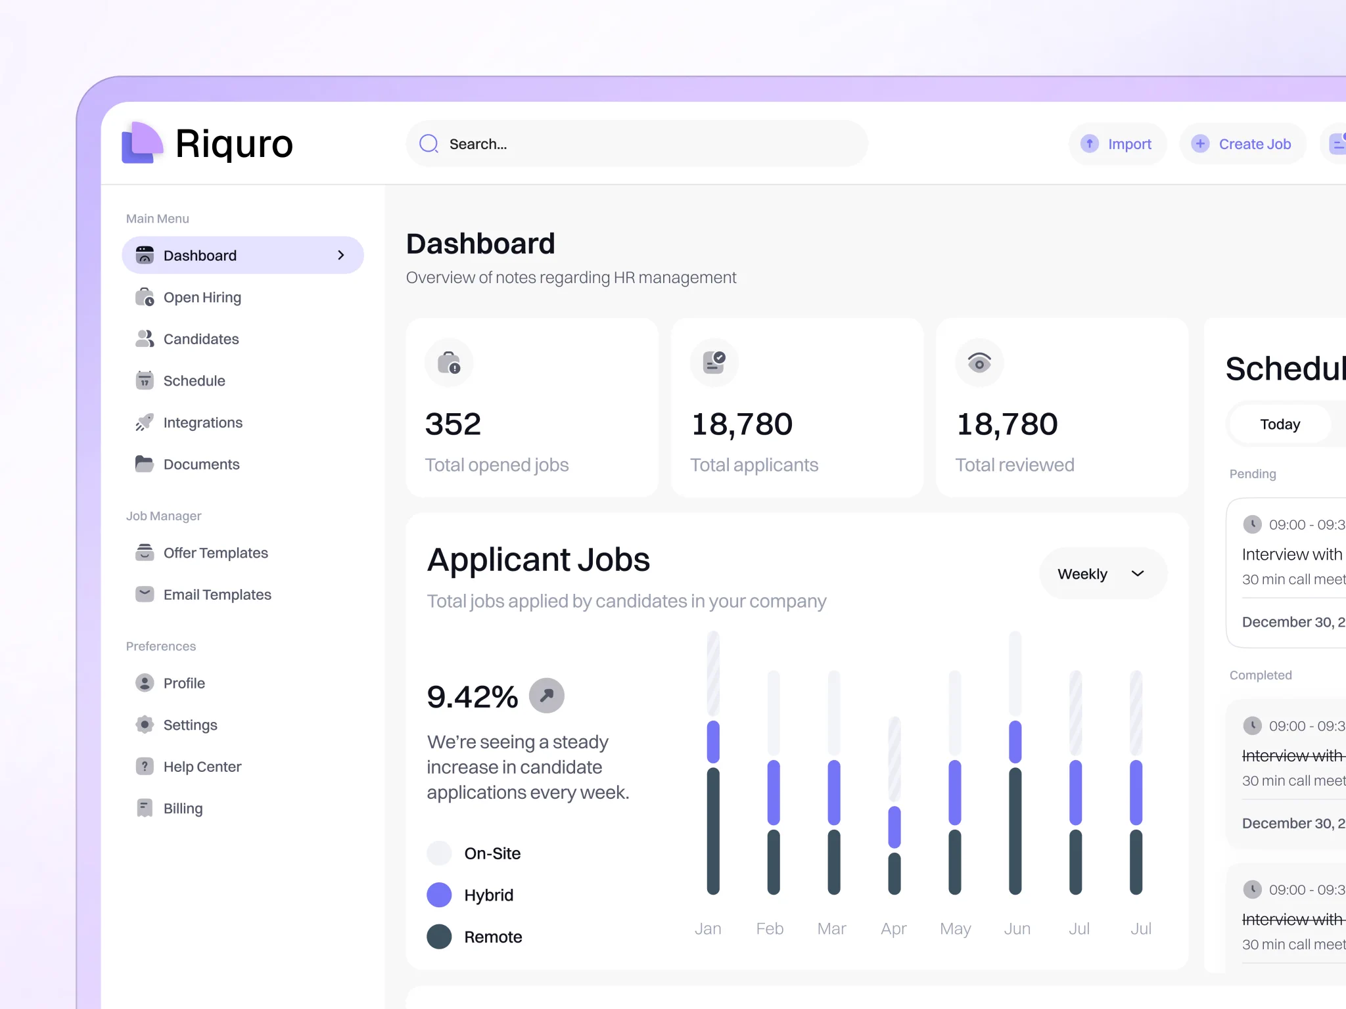Viewport: 1346px width, 1009px height.
Task: Open the pending Interview card
Action: [x=1286, y=573]
